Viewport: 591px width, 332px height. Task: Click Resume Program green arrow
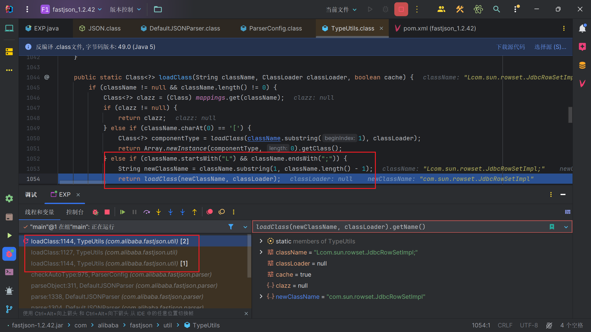pos(123,212)
